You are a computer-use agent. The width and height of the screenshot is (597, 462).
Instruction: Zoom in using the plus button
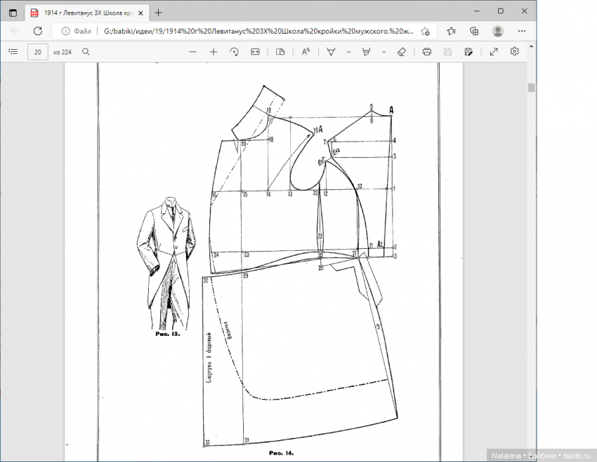click(214, 51)
